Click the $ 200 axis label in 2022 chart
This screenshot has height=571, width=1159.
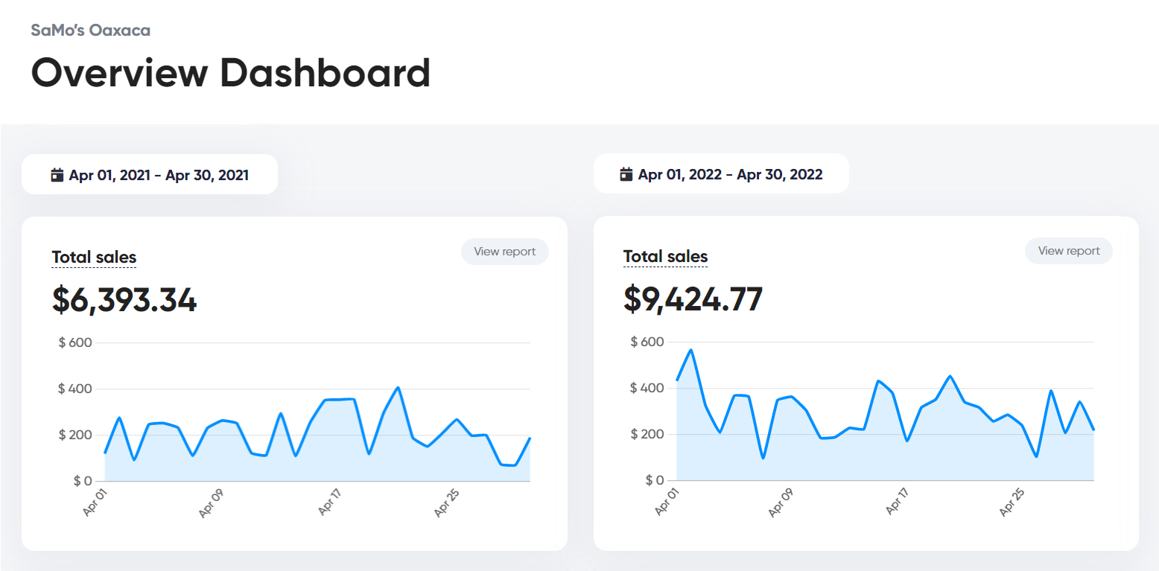pos(646,434)
